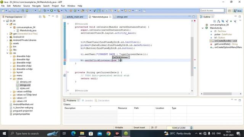244x137 pixels.
Task: Collapse the res folder node
Action: coord(7,53)
